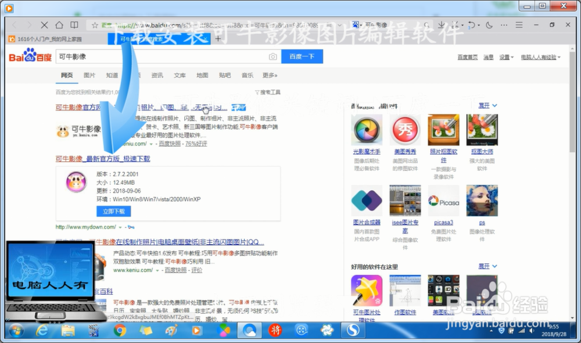Stop loading with the X toolbar button
The image size is (581, 343).
point(44,25)
